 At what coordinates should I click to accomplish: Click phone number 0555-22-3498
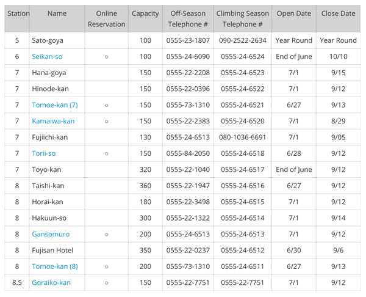pos(188,202)
